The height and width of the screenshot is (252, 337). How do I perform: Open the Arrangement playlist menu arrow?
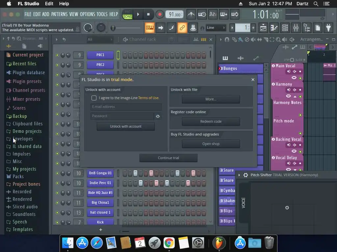221,39
